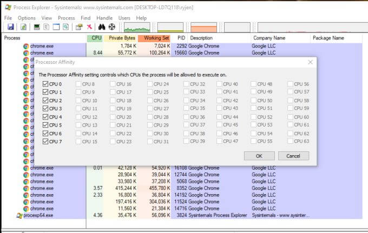This screenshot has height=233, width=368.
Task: Close the Processor Affinity dialog
Action: point(310,62)
